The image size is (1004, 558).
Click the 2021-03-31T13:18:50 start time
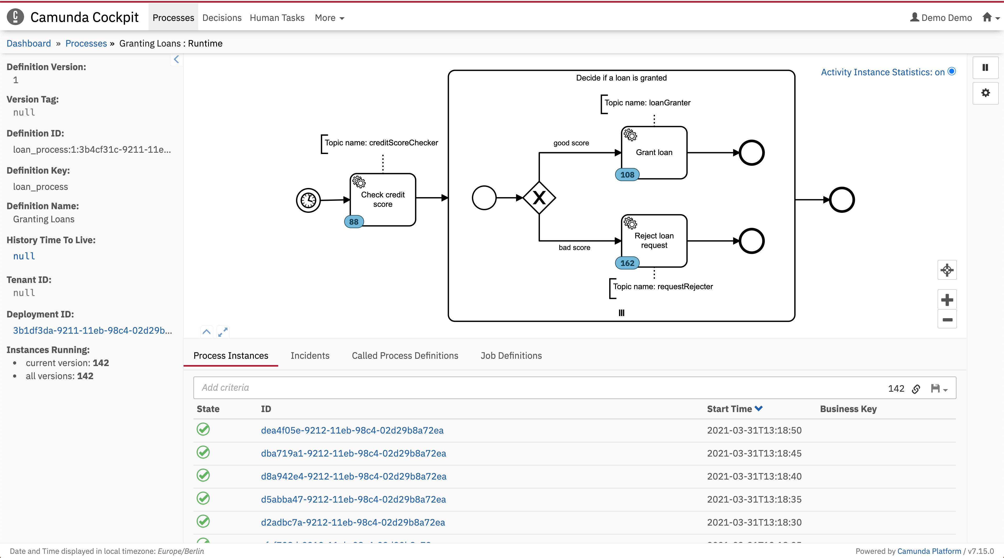(x=754, y=430)
